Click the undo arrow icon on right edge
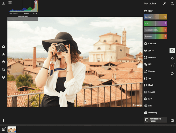176x133 pixels. (172, 74)
